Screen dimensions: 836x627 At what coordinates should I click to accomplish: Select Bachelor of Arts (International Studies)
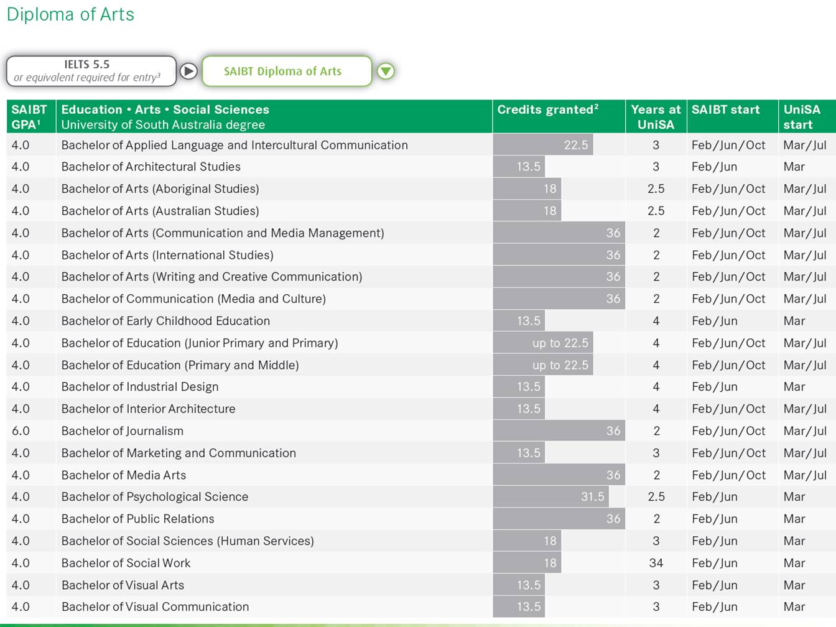(x=167, y=255)
